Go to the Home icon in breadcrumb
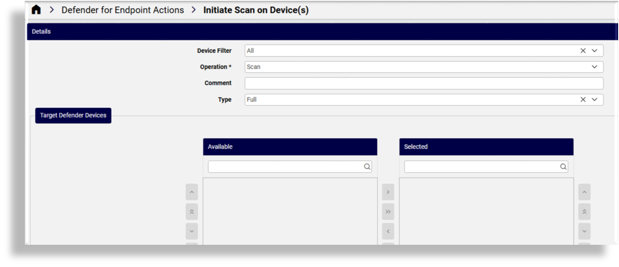Image resolution: width=619 pixels, height=267 pixels. click(36, 10)
